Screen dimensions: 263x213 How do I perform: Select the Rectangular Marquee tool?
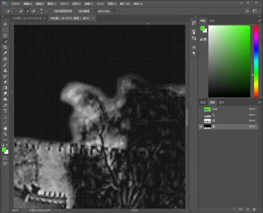[x=5, y=30]
